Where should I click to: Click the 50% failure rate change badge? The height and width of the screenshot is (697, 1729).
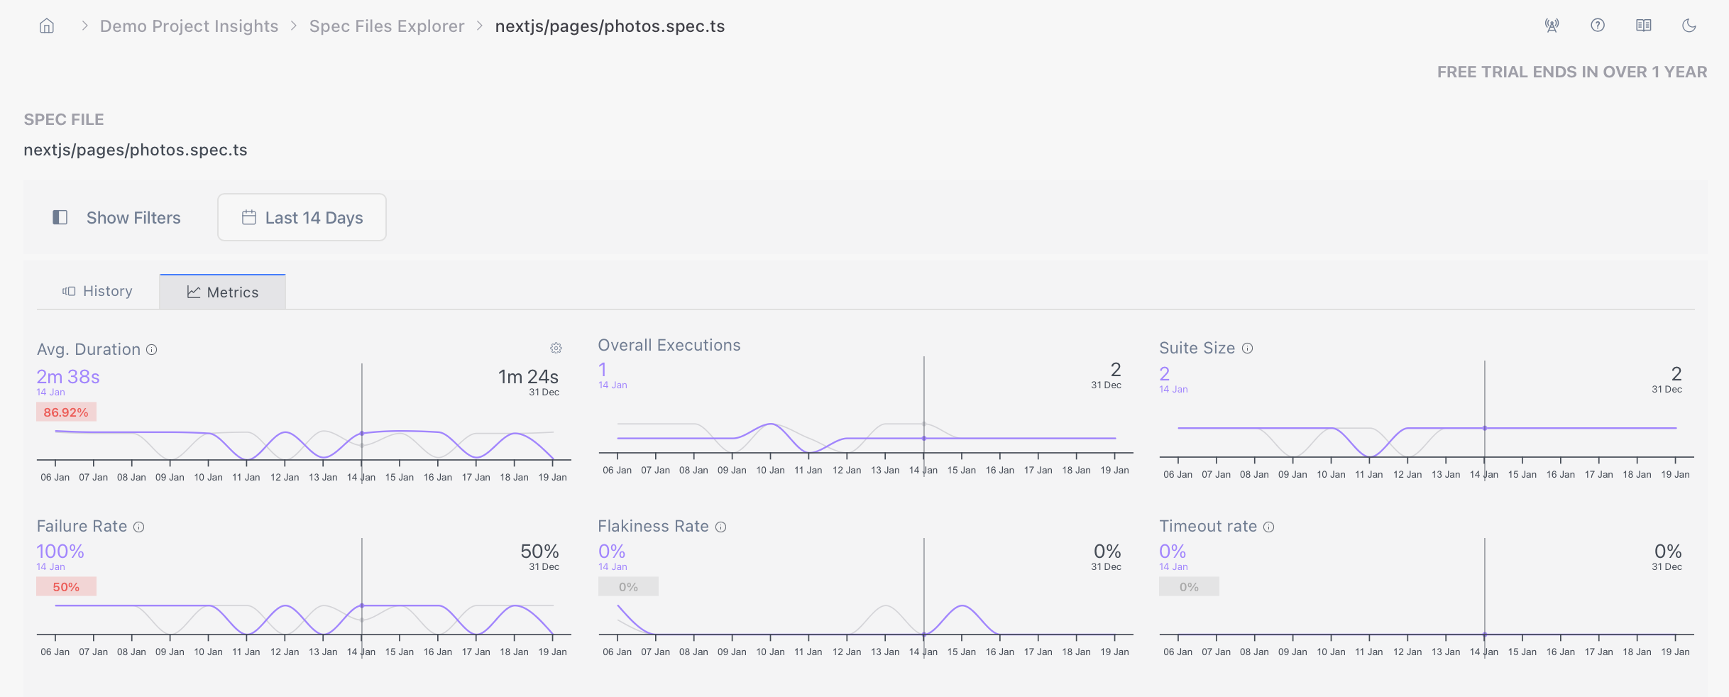tap(66, 587)
